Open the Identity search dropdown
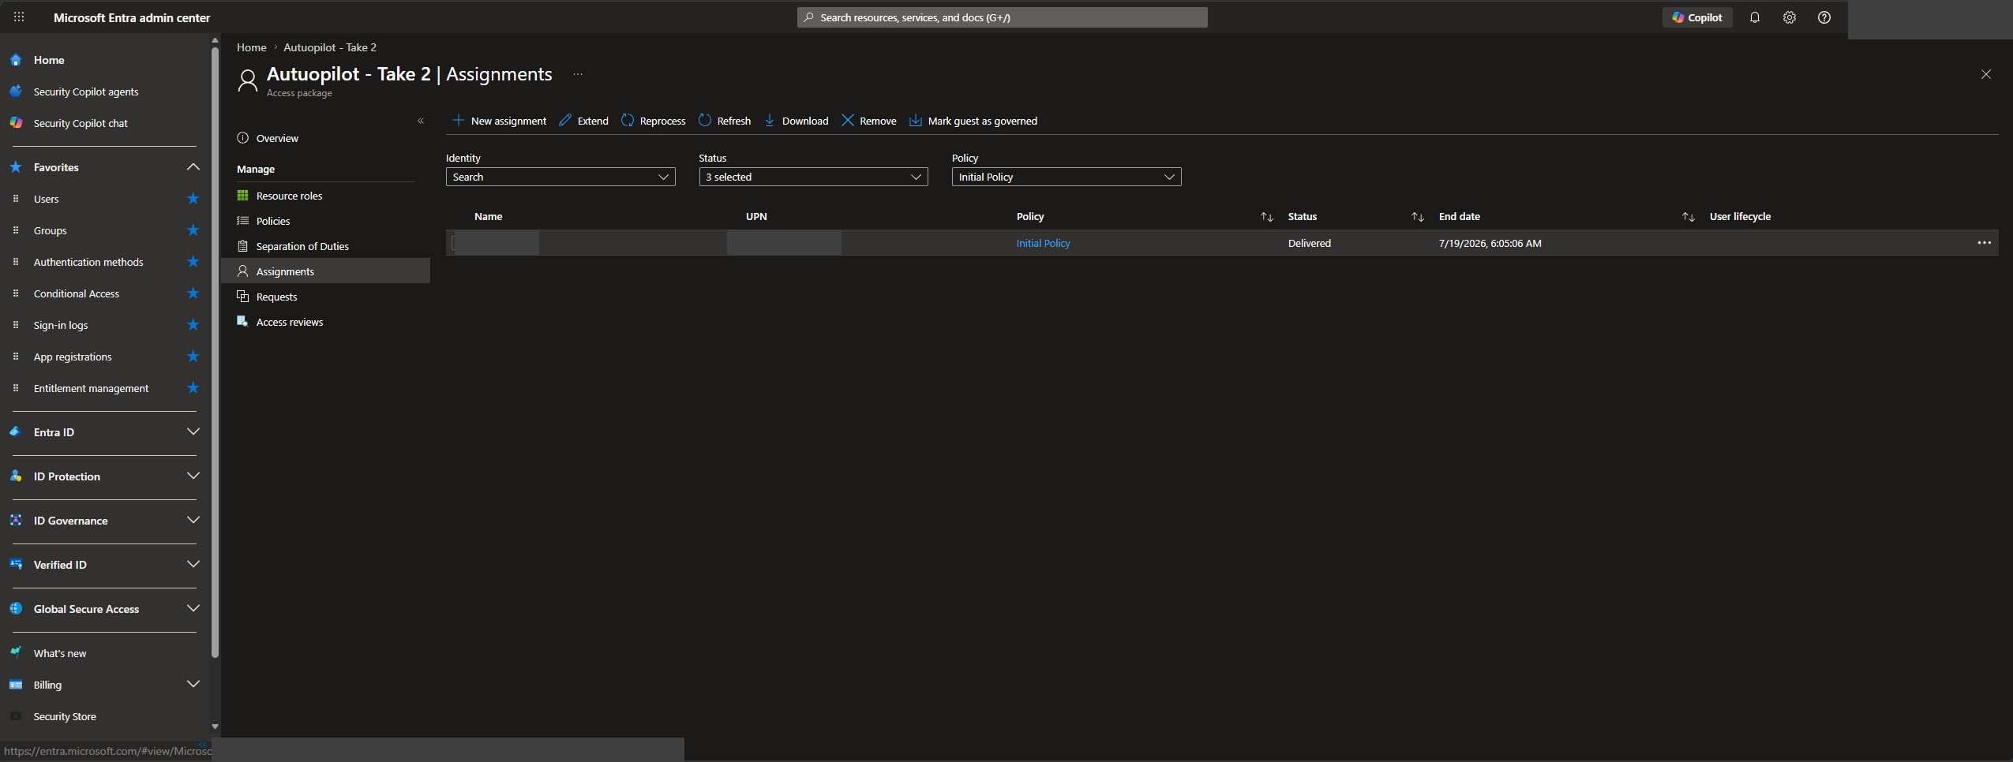 (x=560, y=177)
